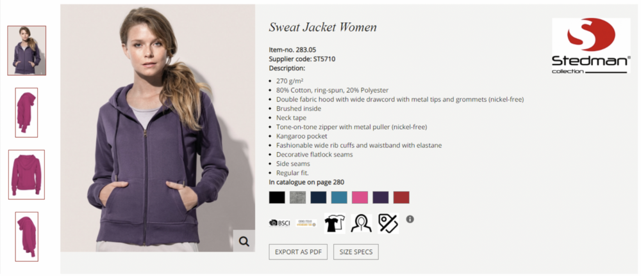Pick the navy blue color swatch
This screenshot has width=641, height=276.
pyautogui.click(x=319, y=197)
